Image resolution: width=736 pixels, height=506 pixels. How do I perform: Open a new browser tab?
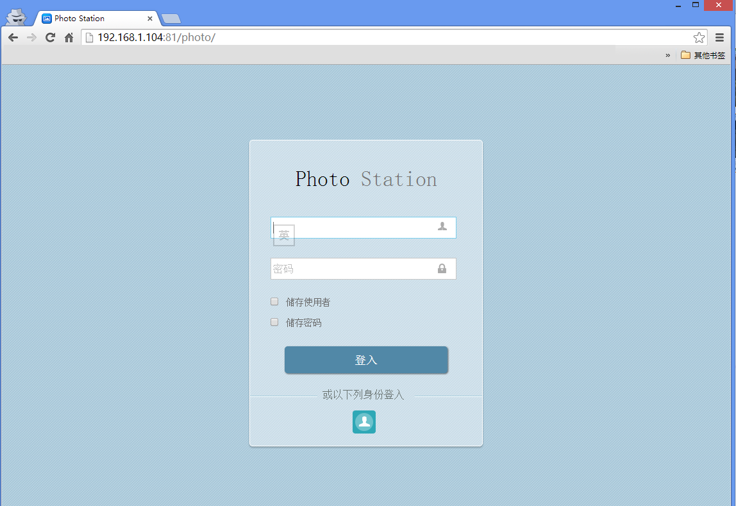click(171, 19)
